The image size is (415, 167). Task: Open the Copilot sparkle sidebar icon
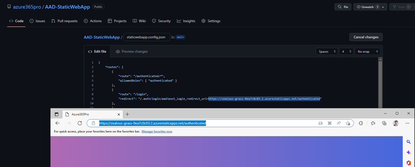[409, 152]
